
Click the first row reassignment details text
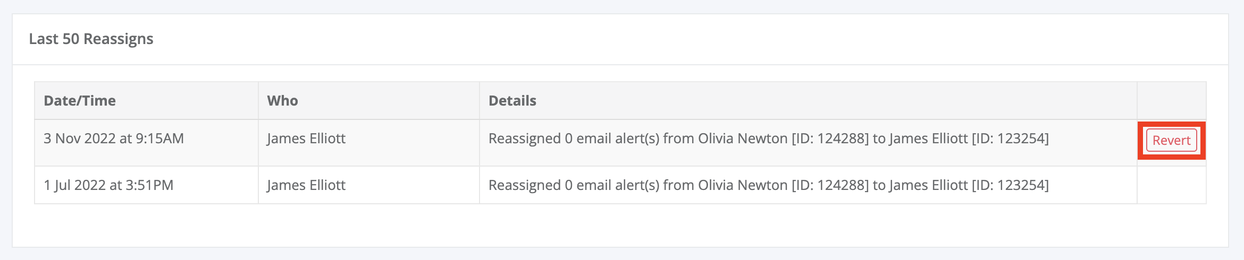(x=769, y=139)
